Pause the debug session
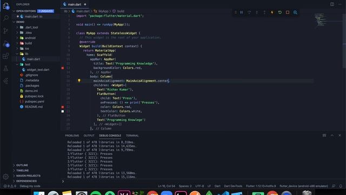 pyautogui.click(x=242, y=12)
